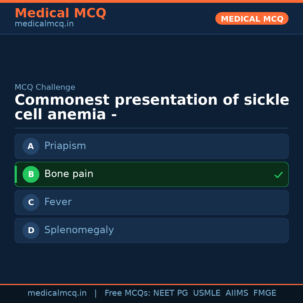Click the "MCQ Challenge" label
The width and height of the screenshot is (303, 303).
click(x=45, y=87)
